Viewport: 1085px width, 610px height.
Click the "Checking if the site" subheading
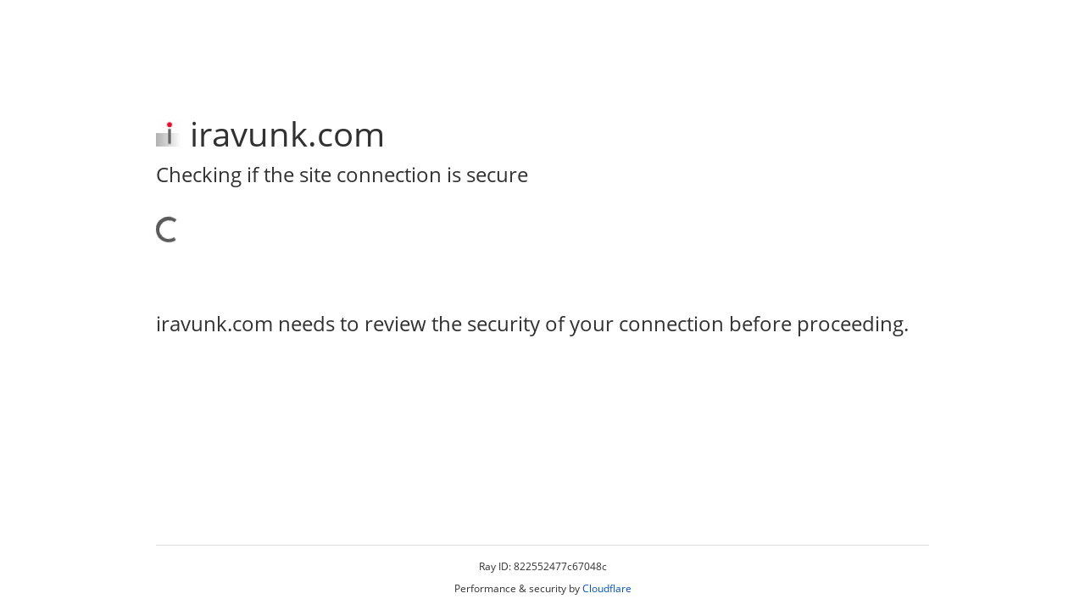[x=342, y=175]
